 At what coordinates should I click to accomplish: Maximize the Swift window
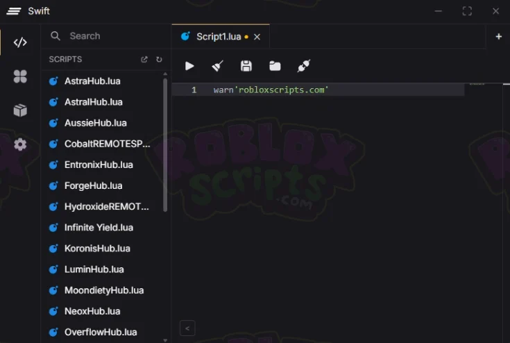pos(467,11)
